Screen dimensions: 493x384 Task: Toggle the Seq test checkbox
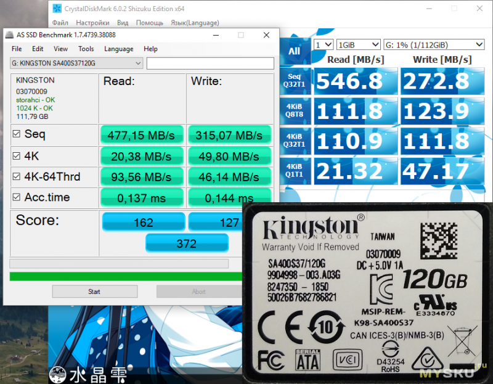(17, 134)
